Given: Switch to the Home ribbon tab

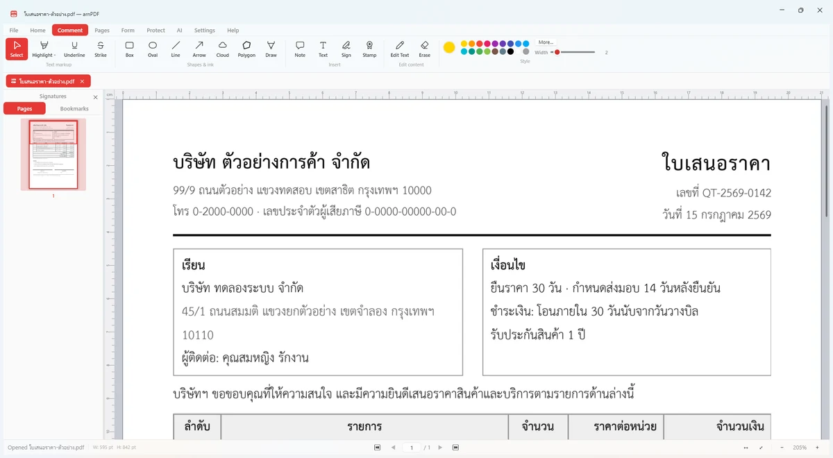Looking at the screenshot, I should 37,31.
